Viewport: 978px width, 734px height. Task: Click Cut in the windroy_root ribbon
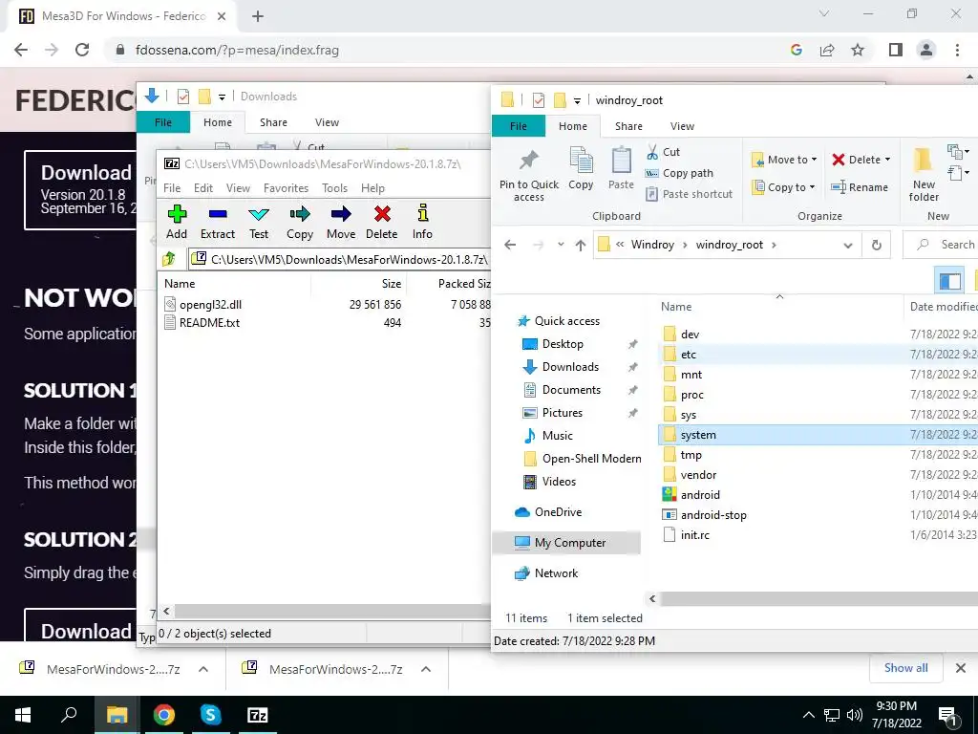click(663, 152)
